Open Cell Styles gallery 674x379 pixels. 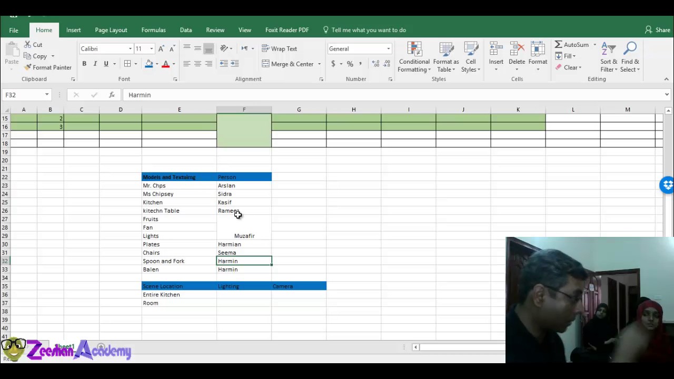pos(471,57)
